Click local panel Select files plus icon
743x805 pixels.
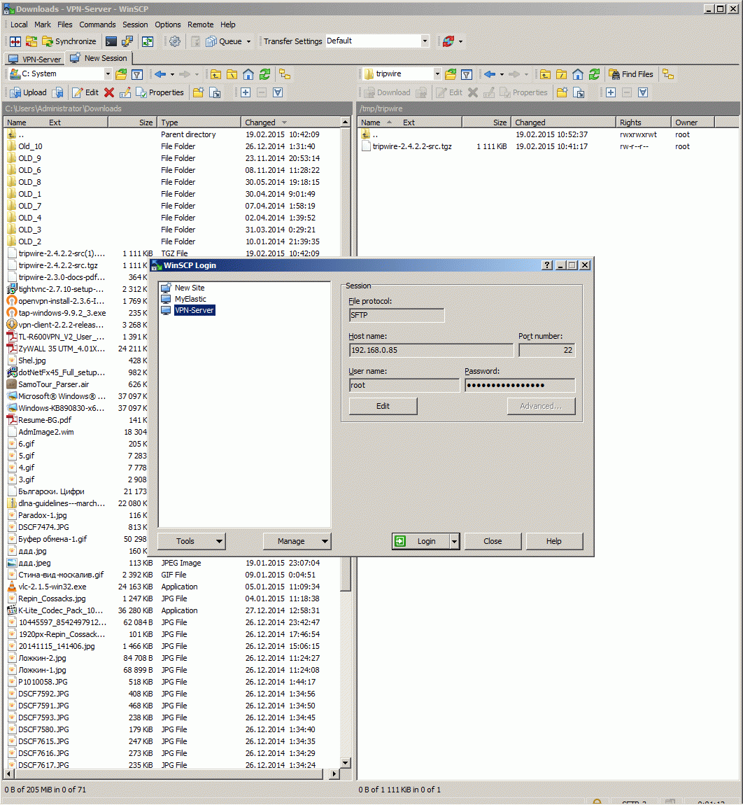(x=246, y=92)
